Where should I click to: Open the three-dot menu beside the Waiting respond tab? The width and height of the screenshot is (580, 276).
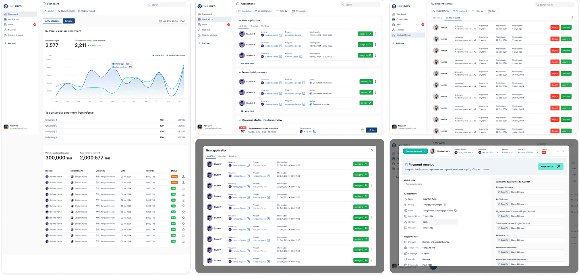coord(572,18)
